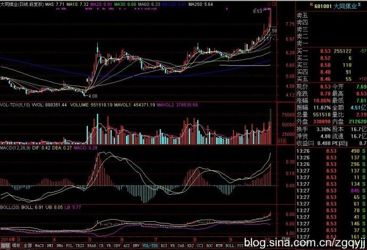Click the 买二 bid price 8.52
Image resolution: width=367 pixels, height=250 pixels.
click(326, 58)
